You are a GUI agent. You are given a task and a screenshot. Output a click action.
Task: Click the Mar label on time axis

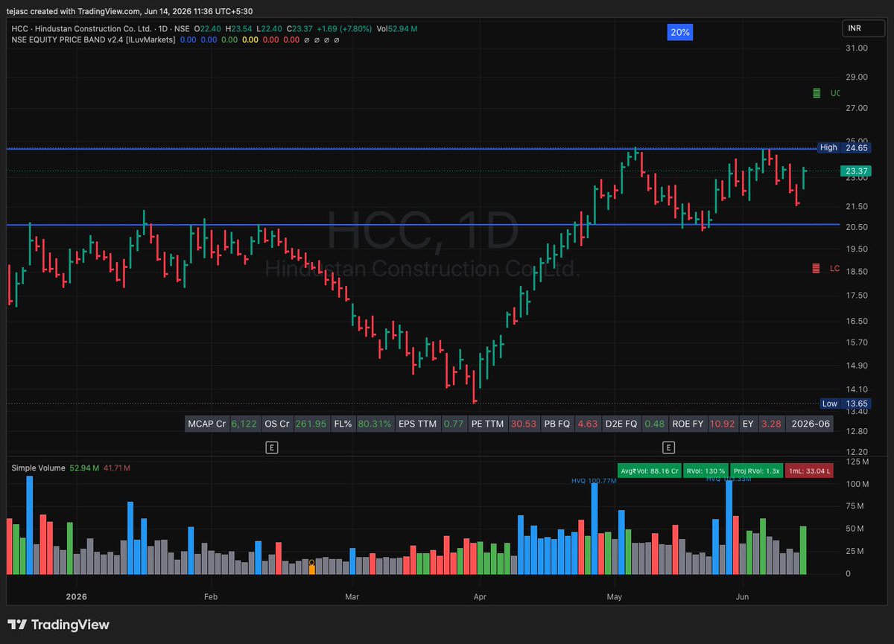[352, 596]
